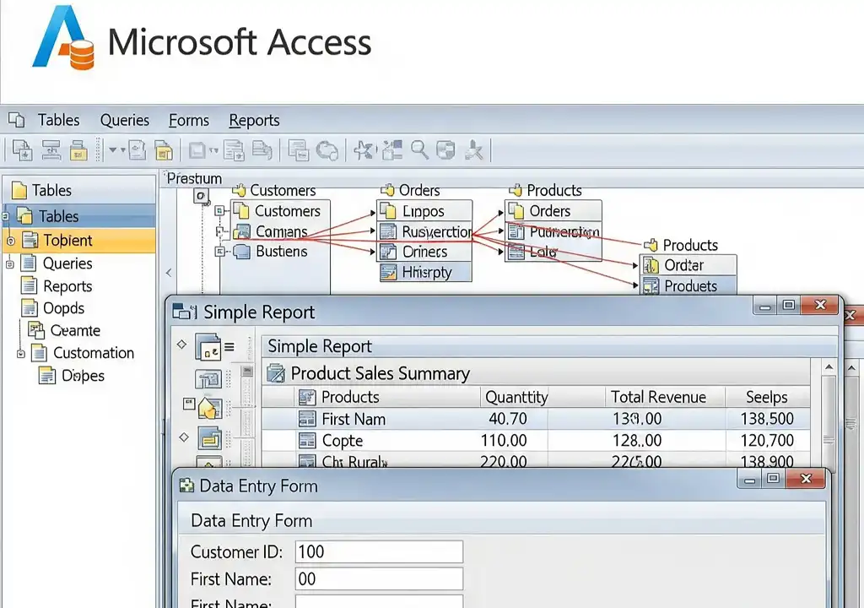Viewport: 864px width, 608px height.
Task: Click the yellow printer toolbar icon
Action: pos(78,150)
